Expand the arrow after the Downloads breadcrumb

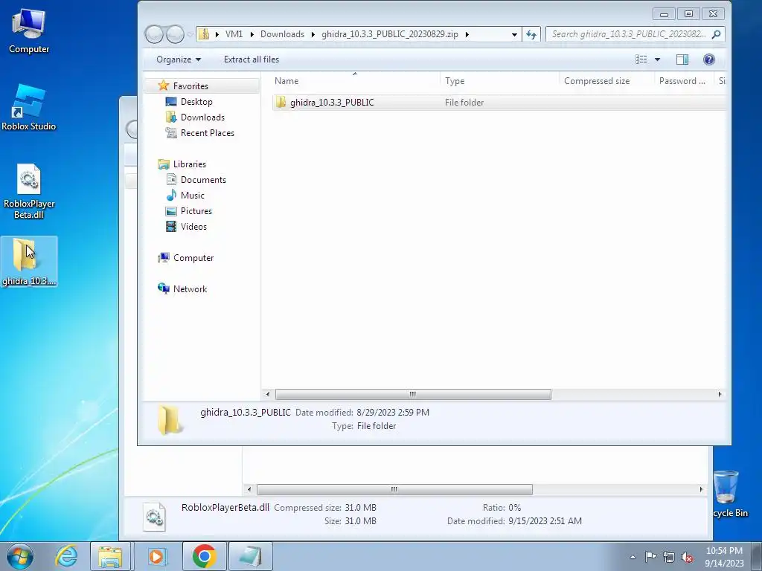(x=313, y=34)
